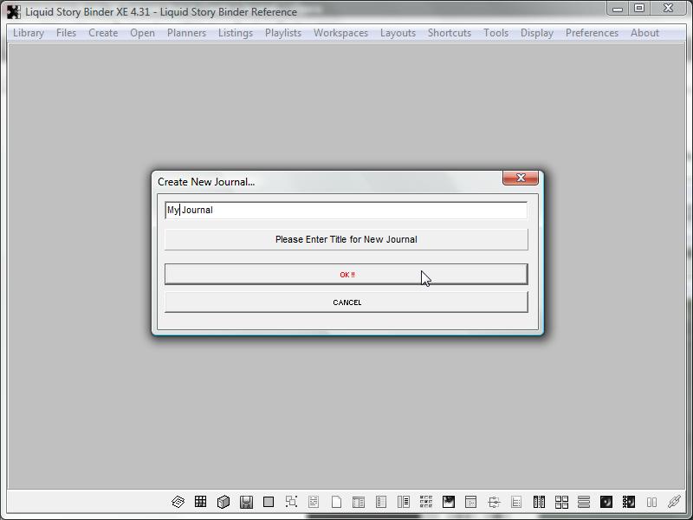This screenshot has height=520, width=693.
Task: Click the floppy disk save icon
Action: [x=246, y=502]
